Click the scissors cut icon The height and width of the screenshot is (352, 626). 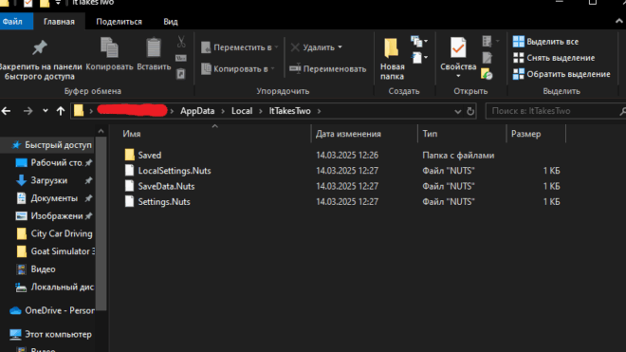[181, 42]
